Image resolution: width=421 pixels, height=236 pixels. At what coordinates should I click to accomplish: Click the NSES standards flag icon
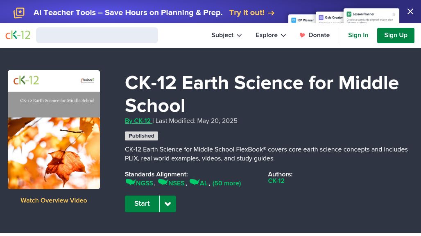pyautogui.click(x=163, y=182)
